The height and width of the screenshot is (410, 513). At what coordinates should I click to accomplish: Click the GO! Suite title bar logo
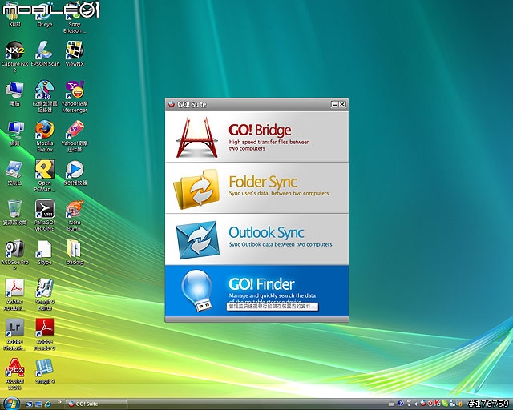(171, 104)
